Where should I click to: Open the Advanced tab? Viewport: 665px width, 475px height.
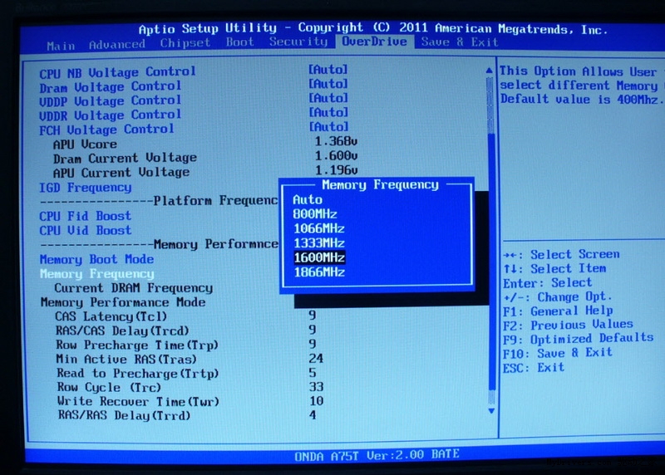click(x=117, y=45)
